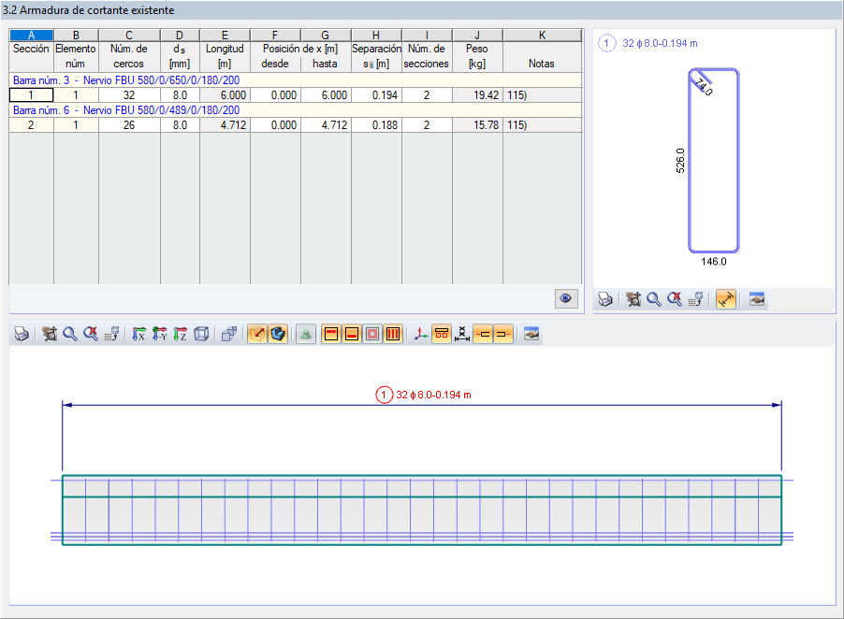Click blue stirrup label in right panel
Viewport: 844px width, 619px height.
(660, 43)
